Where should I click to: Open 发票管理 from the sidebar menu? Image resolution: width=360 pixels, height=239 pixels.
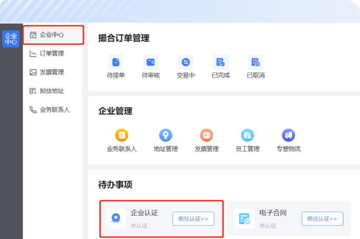(52, 72)
